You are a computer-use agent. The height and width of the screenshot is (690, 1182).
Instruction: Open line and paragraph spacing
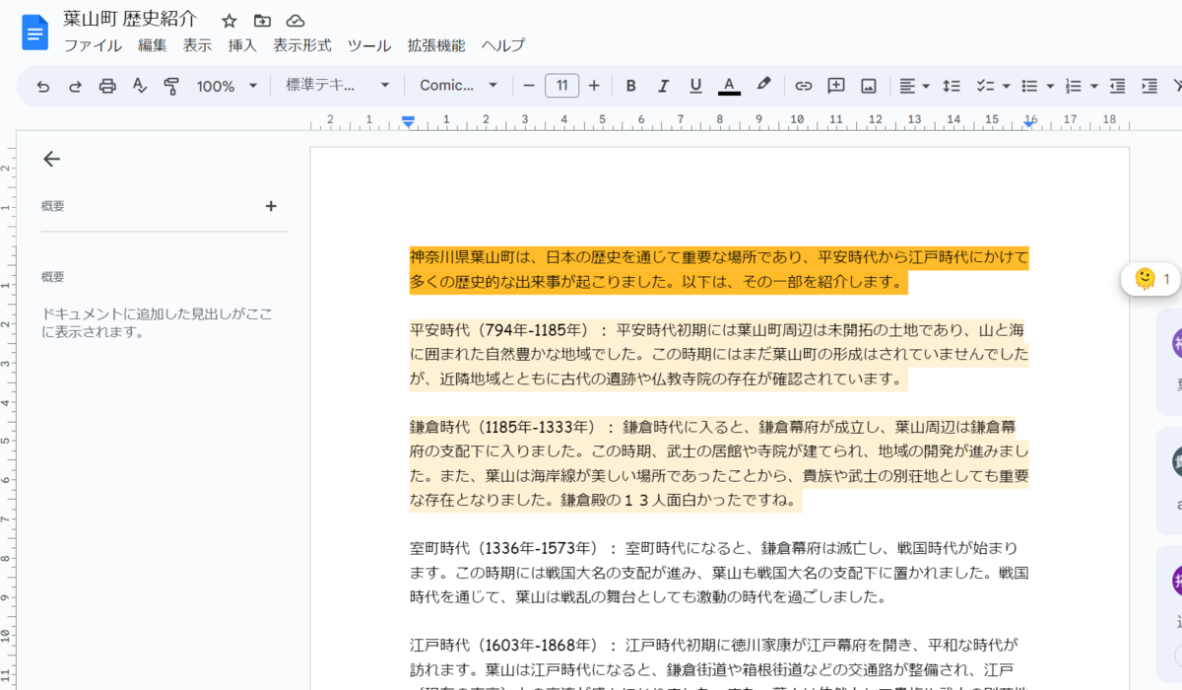[x=952, y=86]
